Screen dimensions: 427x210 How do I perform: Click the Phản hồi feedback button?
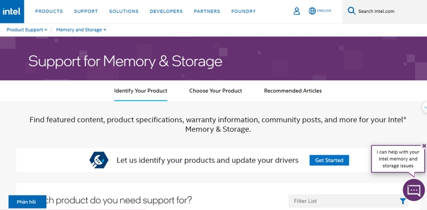click(x=27, y=202)
